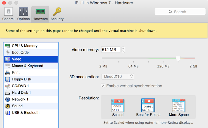This screenshot has height=128, width=208.
Task: Click the CPU & Memory chip icon
Action: click(x=7, y=46)
